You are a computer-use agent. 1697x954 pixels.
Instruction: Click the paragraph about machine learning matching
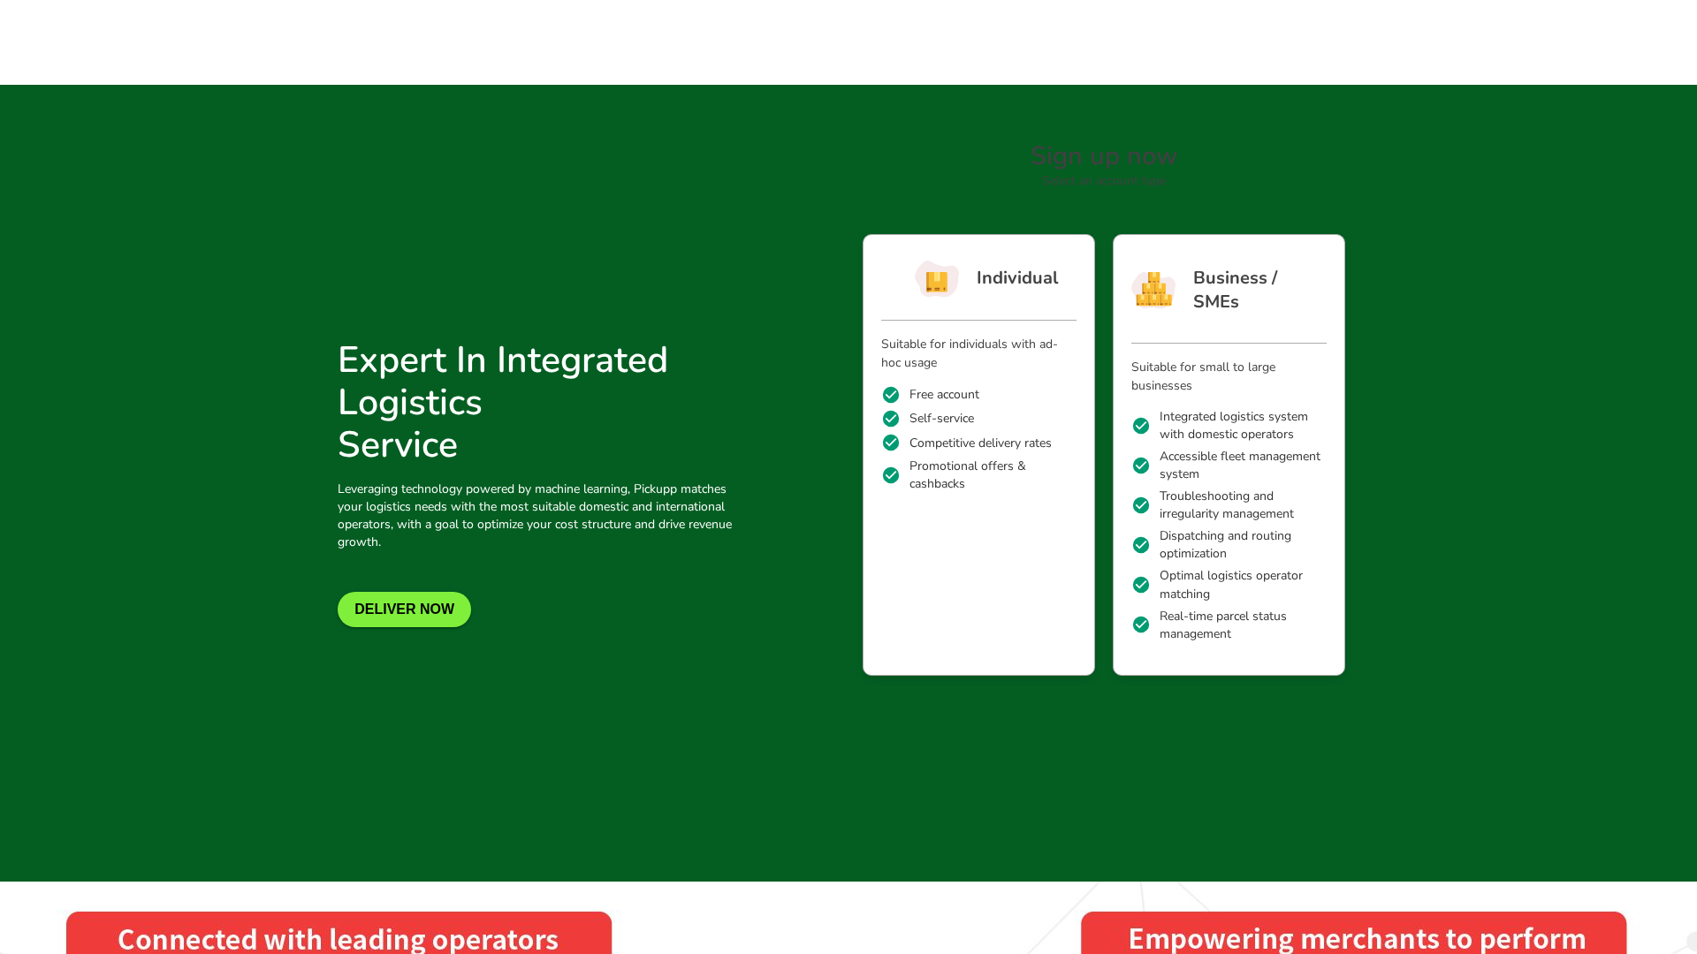[535, 516]
